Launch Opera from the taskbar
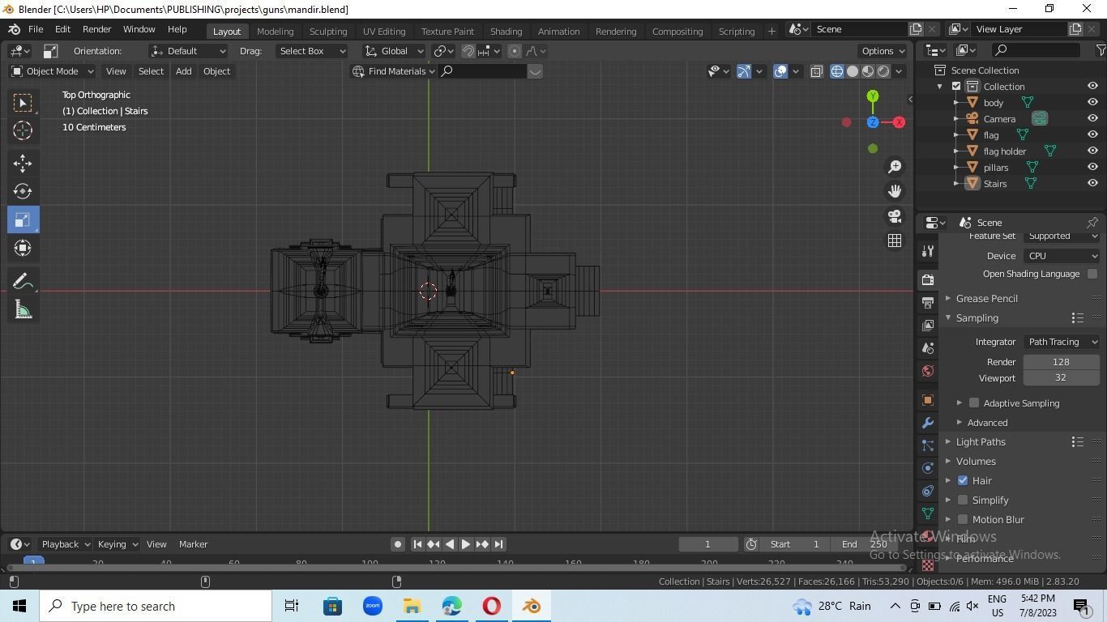Image resolution: width=1107 pixels, height=622 pixels. click(x=492, y=606)
